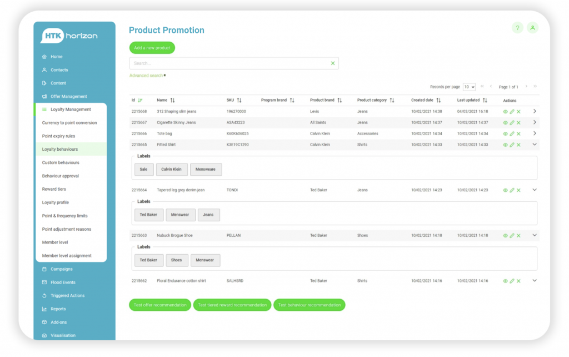This screenshot has height=357, width=569.
Task: Click Test offer recommendation button
Action: pyautogui.click(x=160, y=305)
